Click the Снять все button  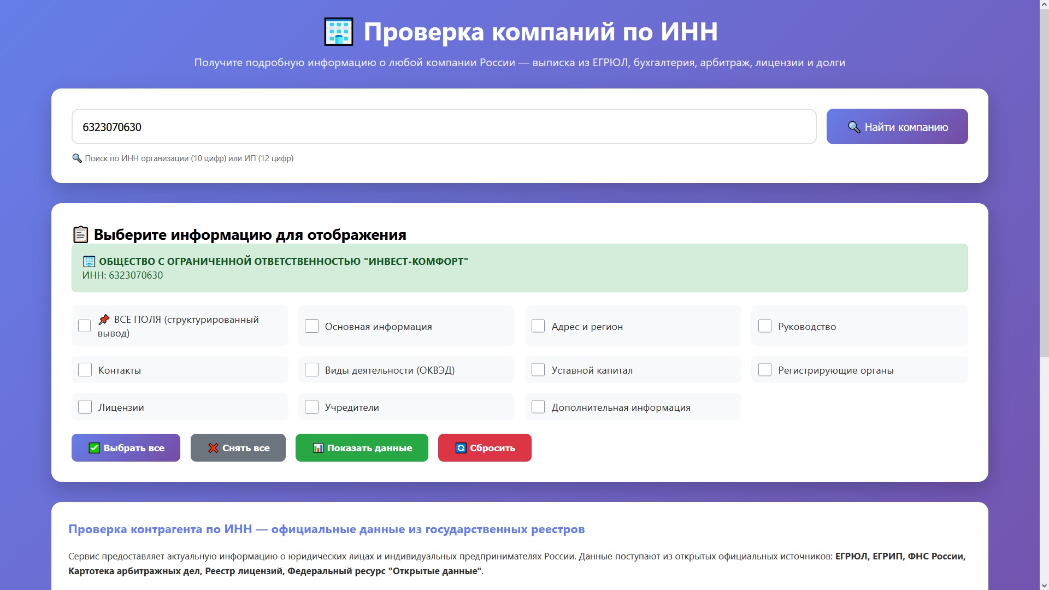[238, 448]
